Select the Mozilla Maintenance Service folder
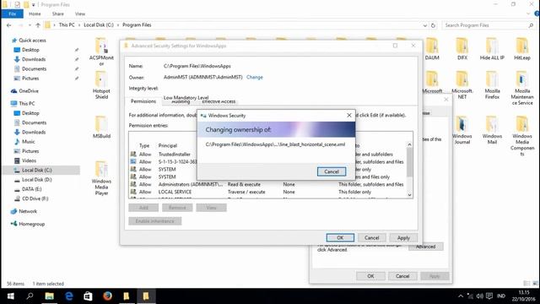540x304 pixels. pos(522,88)
